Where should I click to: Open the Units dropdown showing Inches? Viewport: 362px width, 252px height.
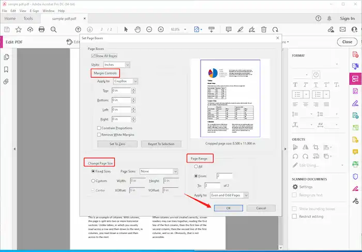117,65
